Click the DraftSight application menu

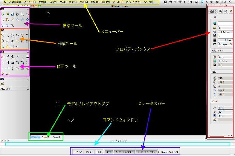(x=15, y=2)
